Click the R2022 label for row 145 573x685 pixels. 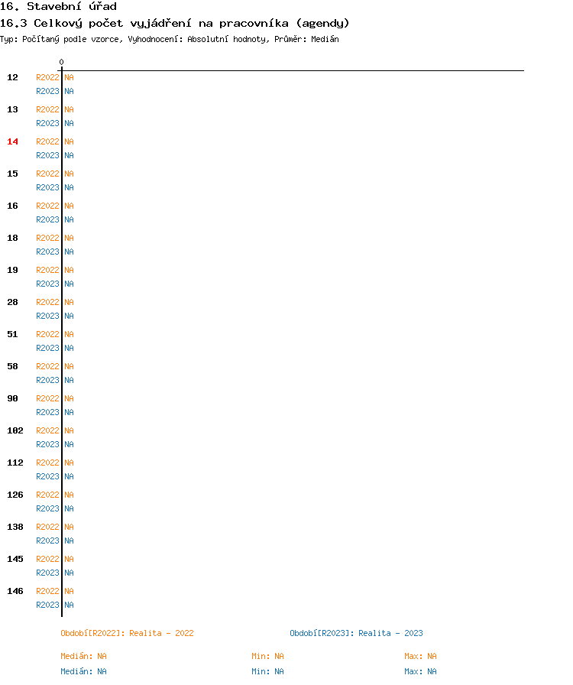tap(47, 559)
